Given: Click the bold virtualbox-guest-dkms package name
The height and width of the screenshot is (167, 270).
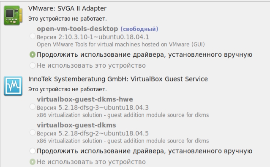Looking at the screenshot, I should click(76, 125).
